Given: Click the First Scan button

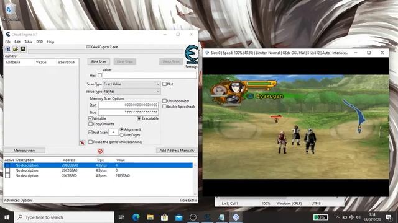Looking at the screenshot, I should (99, 62).
